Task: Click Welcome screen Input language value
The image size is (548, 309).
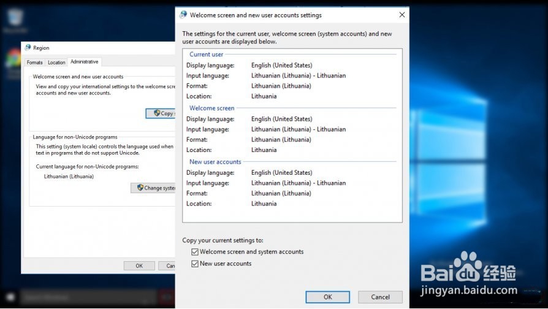Action: [299, 129]
